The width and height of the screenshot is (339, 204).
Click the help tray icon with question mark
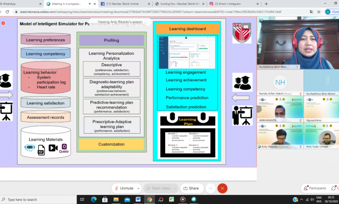(295, 200)
